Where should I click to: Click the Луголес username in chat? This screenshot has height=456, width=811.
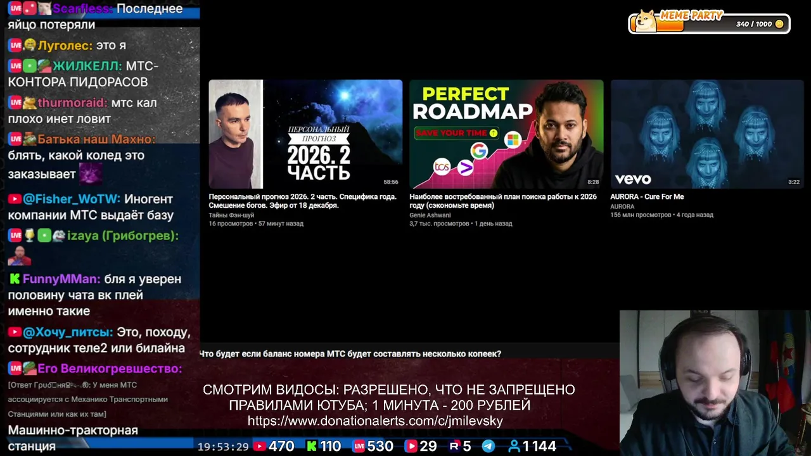(x=65, y=46)
